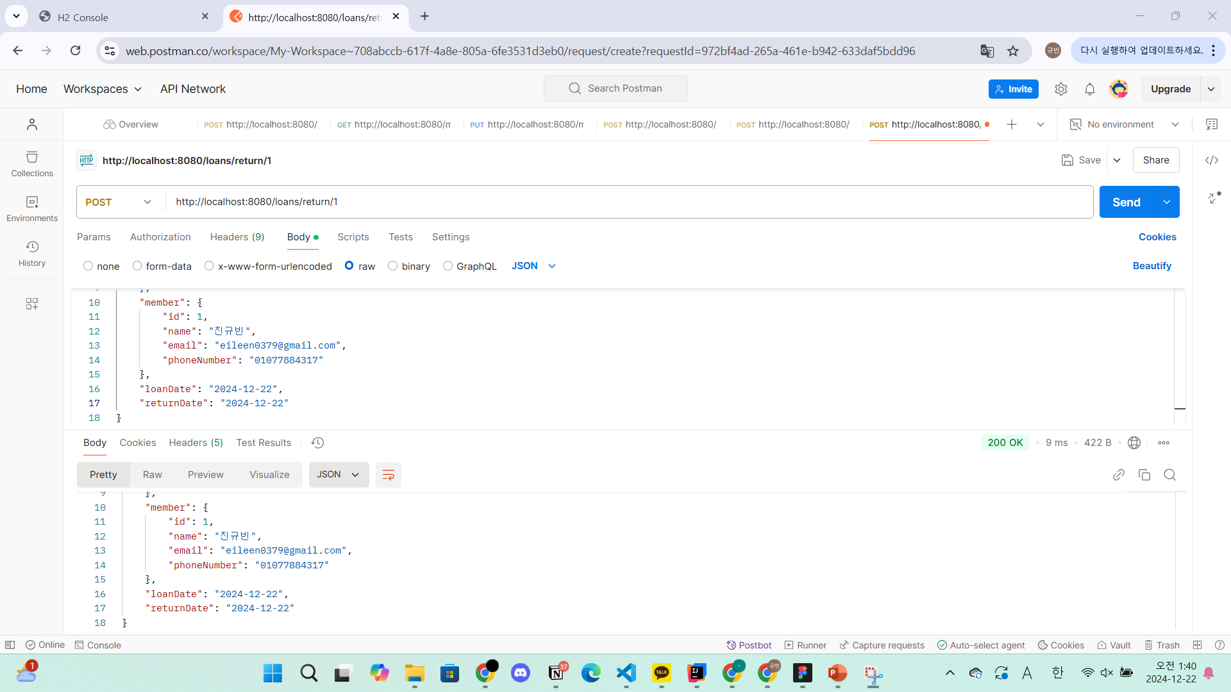Viewport: 1231px width, 692px height.
Task: Open the code snippet panel icon
Action: [x=1211, y=160]
